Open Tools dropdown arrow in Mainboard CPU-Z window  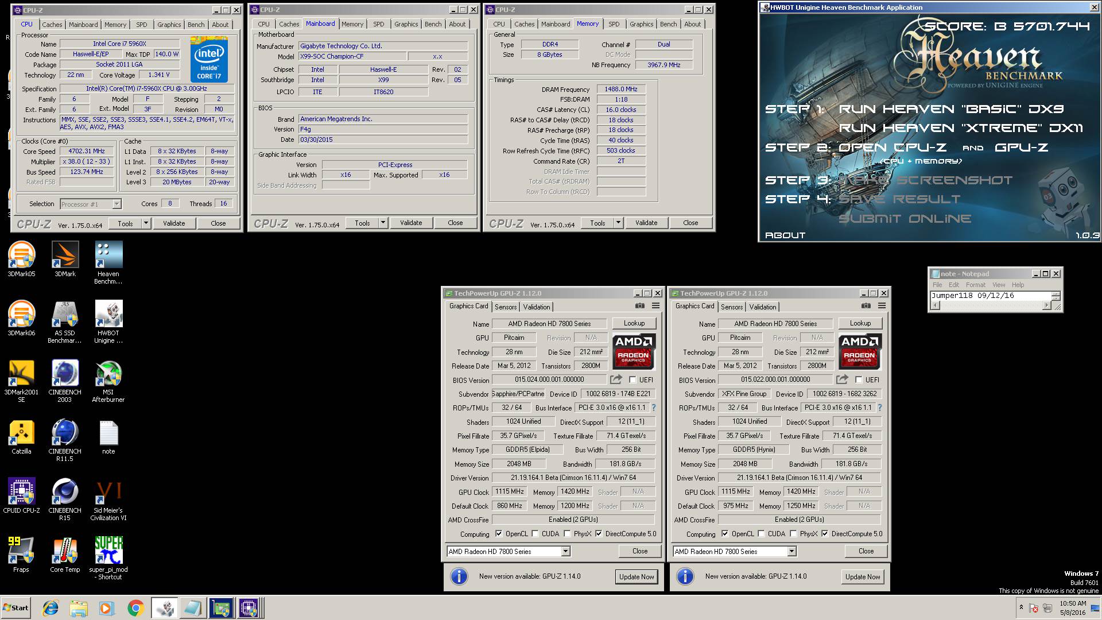383,223
